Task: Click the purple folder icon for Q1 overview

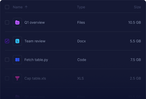Action: (x=17, y=22)
